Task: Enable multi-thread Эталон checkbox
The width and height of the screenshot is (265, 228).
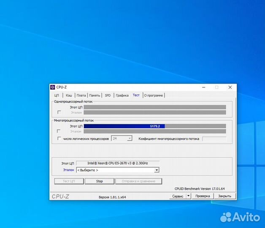Action: [x=59, y=131]
